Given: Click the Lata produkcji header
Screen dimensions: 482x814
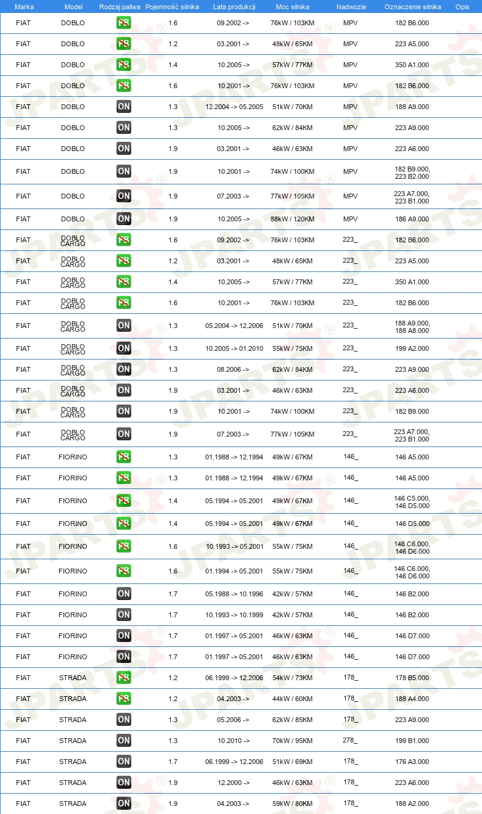Looking at the screenshot, I should pyautogui.click(x=234, y=7).
